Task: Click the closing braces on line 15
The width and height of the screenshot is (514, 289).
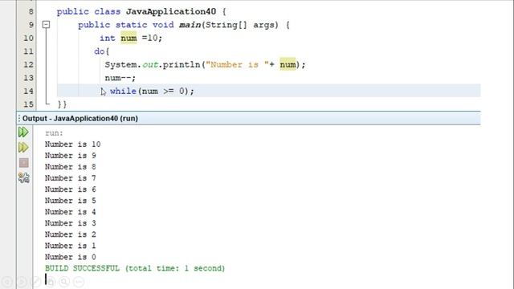Action: (62, 104)
